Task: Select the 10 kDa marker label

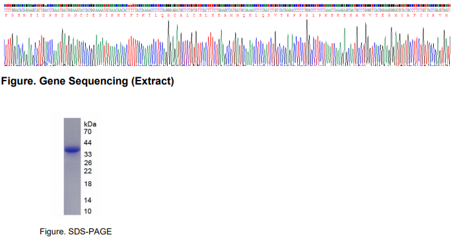Action: coord(88,211)
